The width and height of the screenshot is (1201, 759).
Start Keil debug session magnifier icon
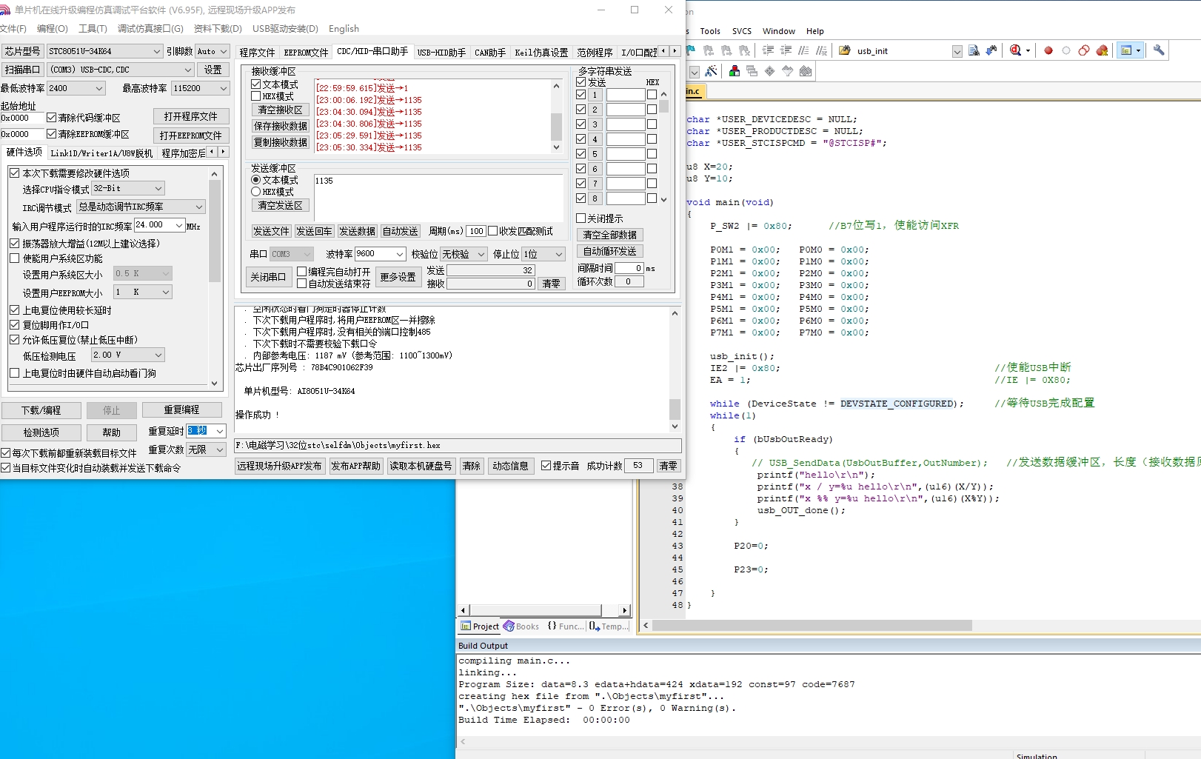click(1016, 50)
